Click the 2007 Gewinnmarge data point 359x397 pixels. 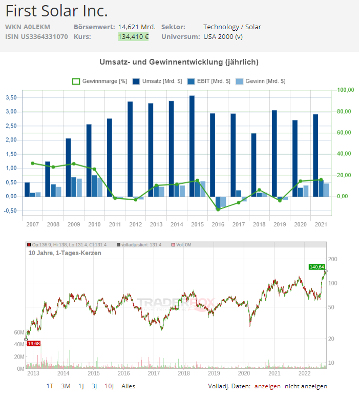33,163
